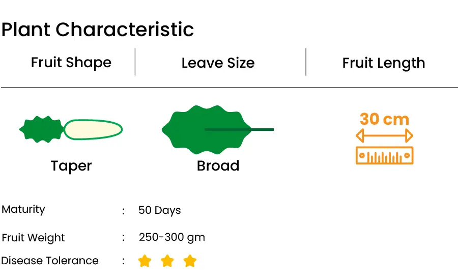Image resolution: width=458 pixels, height=279 pixels.
Task: Click the Broad label text
Action: pyautogui.click(x=218, y=165)
